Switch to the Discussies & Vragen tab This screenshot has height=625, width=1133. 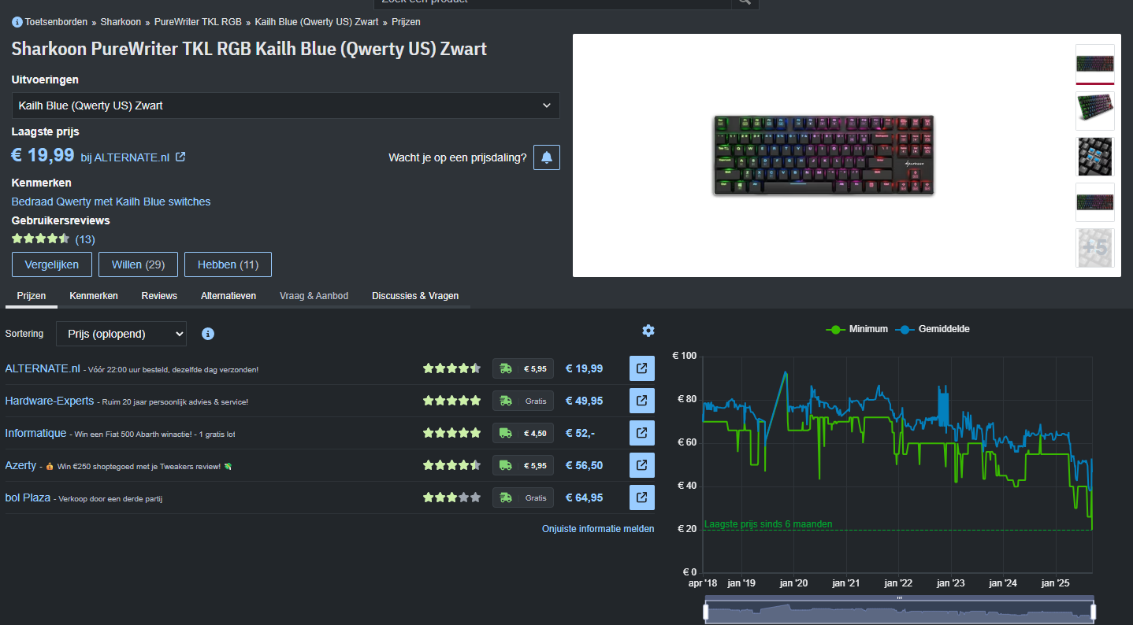pos(415,296)
